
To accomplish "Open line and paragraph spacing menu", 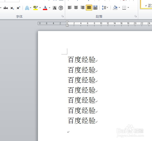I will coord(105,8).
